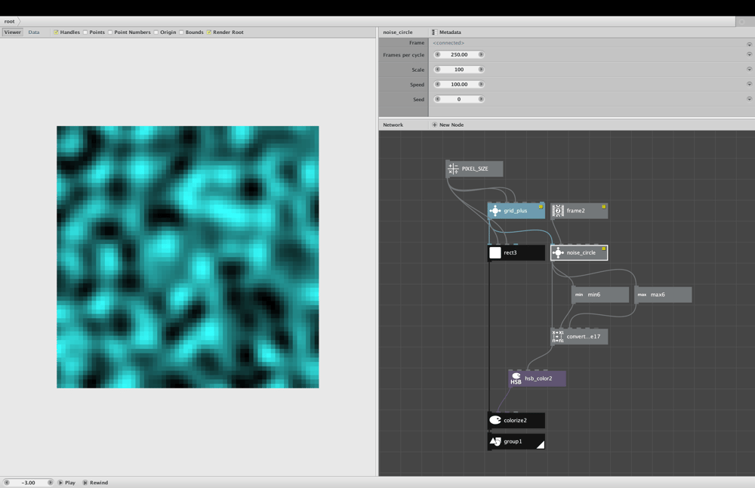The image size is (755, 488).
Task: Click the noise_circle node title label
Action: pos(581,252)
